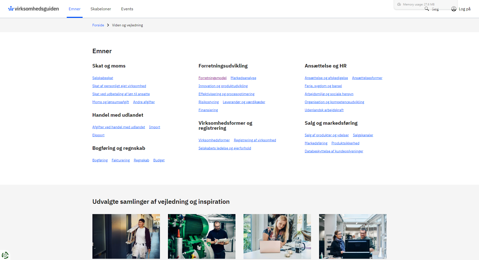Open Databeskyttelse af kundeoplysninger link
The height and width of the screenshot is (260, 479).
[x=334, y=151]
